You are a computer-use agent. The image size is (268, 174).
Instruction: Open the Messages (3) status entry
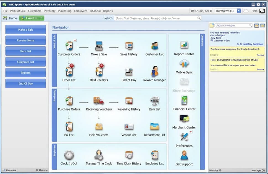pos(258,170)
